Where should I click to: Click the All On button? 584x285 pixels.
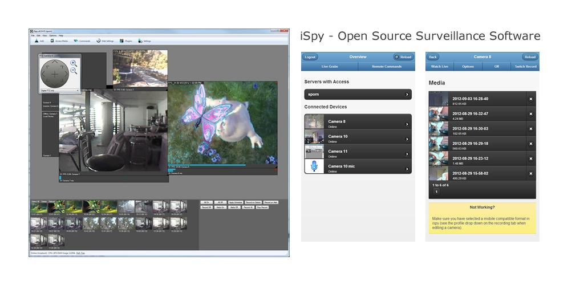[x=206, y=202]
